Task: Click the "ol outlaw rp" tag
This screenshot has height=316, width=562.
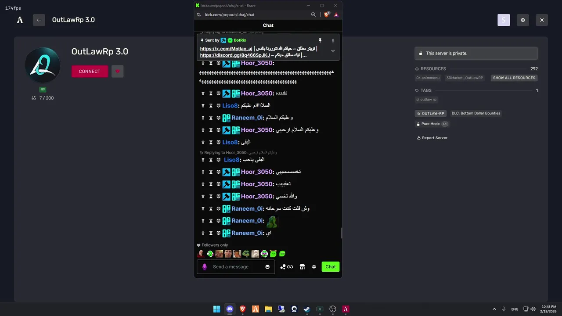Action: [426, 100]
